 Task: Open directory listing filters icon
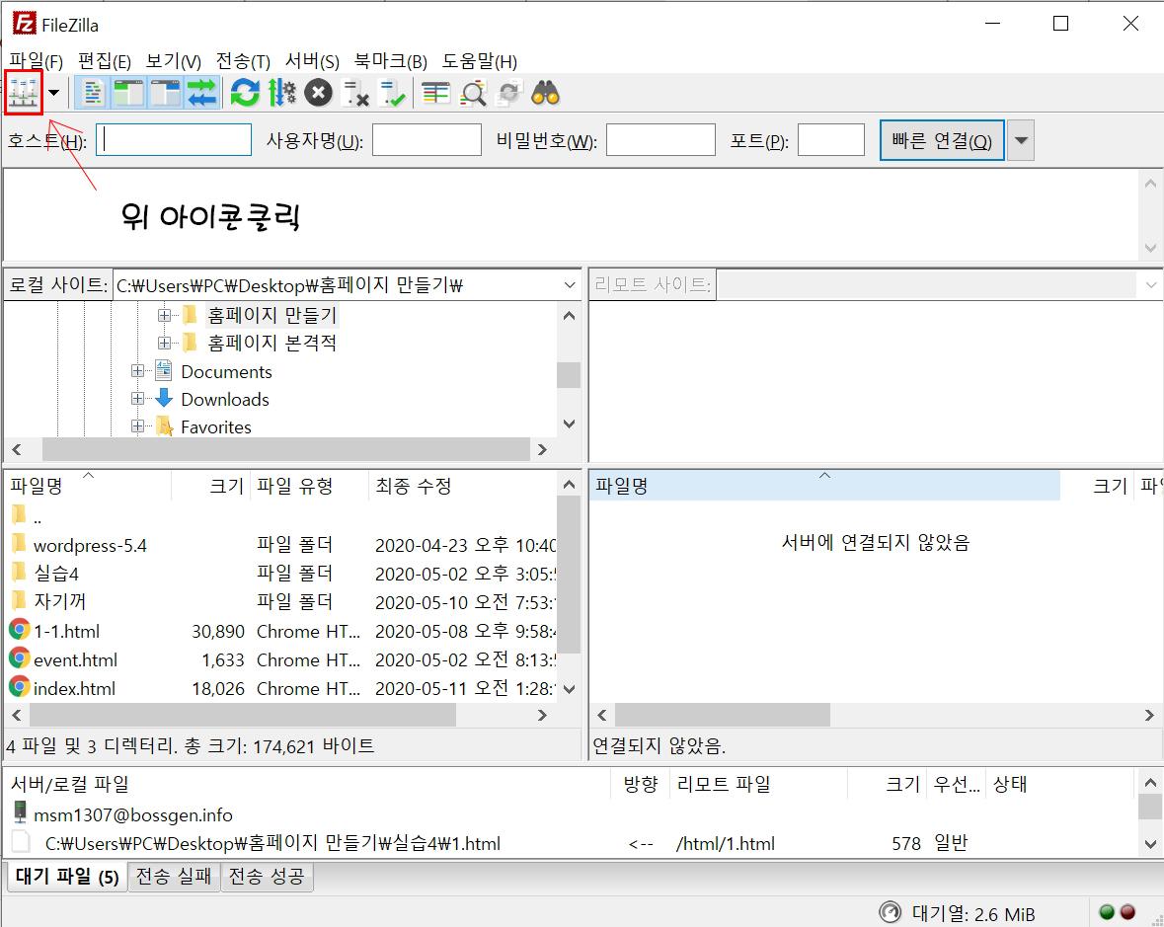pos(435,93)
